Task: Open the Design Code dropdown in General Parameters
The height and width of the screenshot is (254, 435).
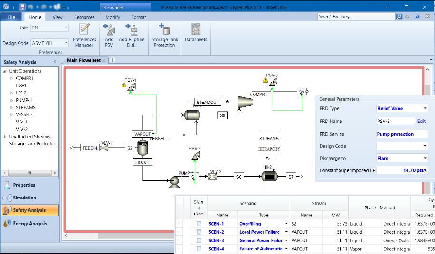Action: point(425,146)
